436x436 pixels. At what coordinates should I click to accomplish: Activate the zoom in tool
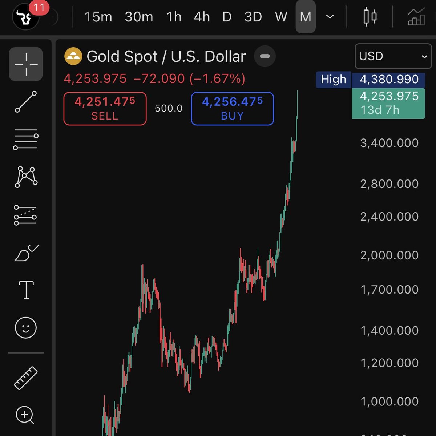[25, 415]
